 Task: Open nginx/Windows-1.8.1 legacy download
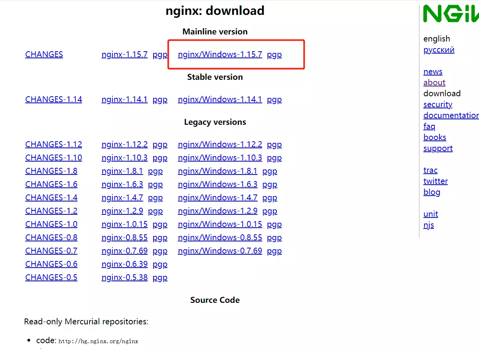[x=217, y=171]
